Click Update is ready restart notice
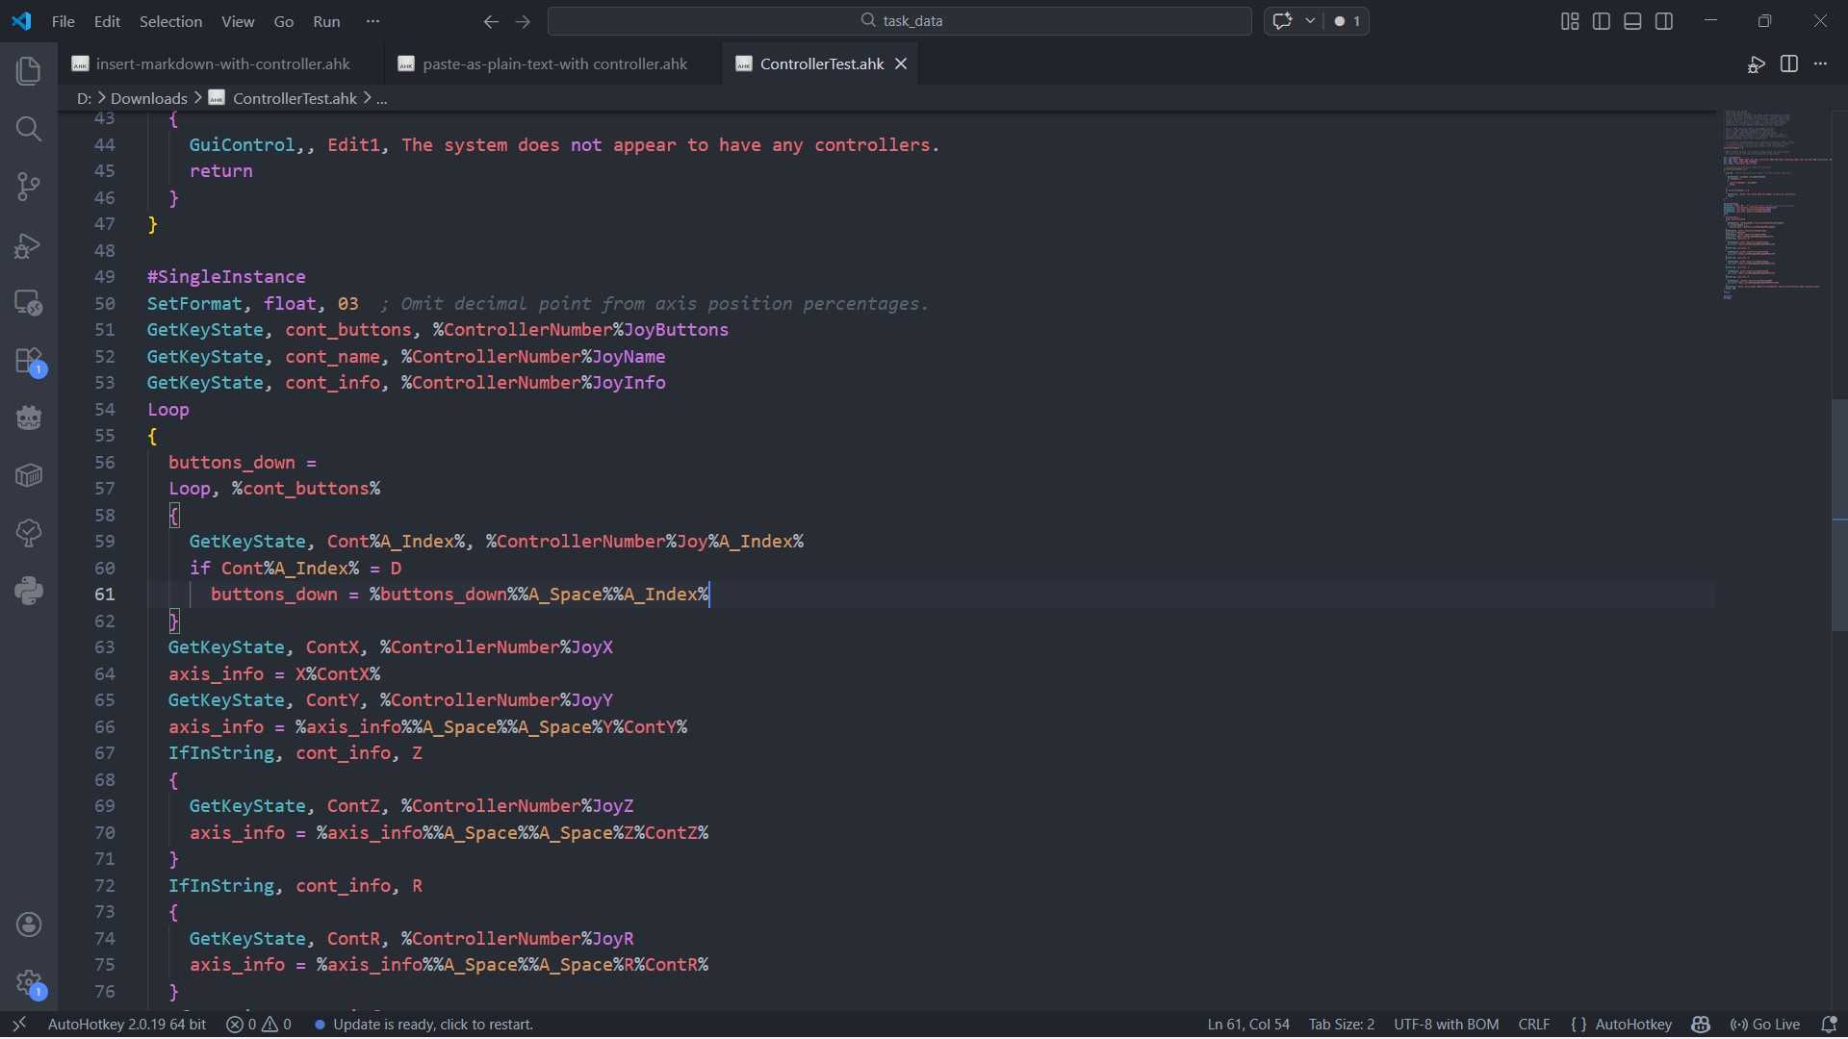Image resolution: width=1848 pixels, height=1039 pixels. (x=423, y=1025)
